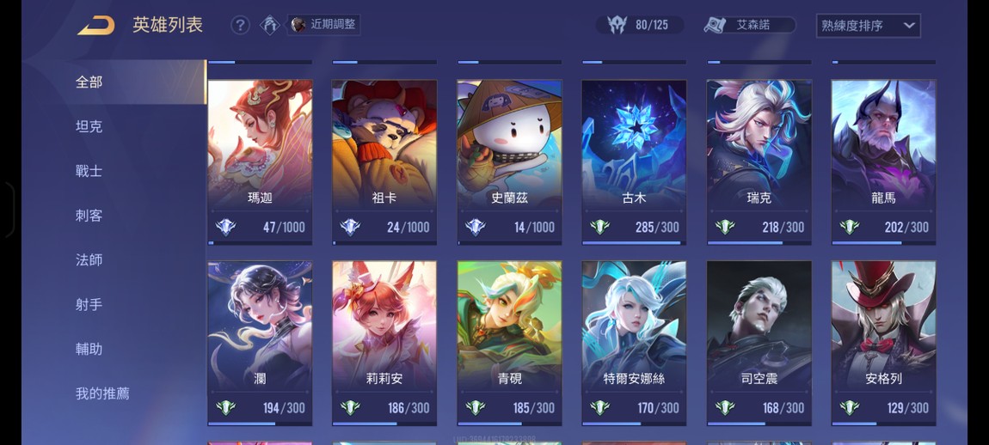
Task: Tap 瑞克's mastery progress bar
Action: click(759, 242)
